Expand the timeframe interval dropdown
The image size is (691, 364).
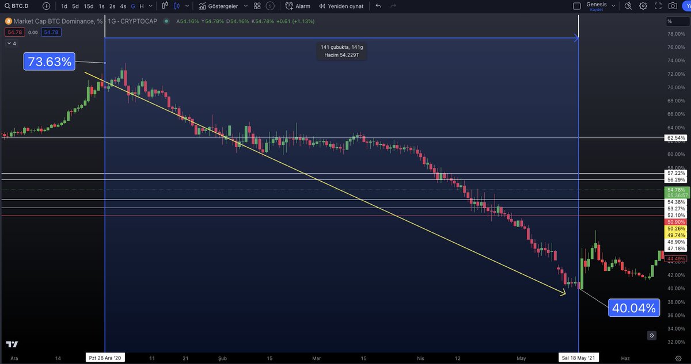151,6
